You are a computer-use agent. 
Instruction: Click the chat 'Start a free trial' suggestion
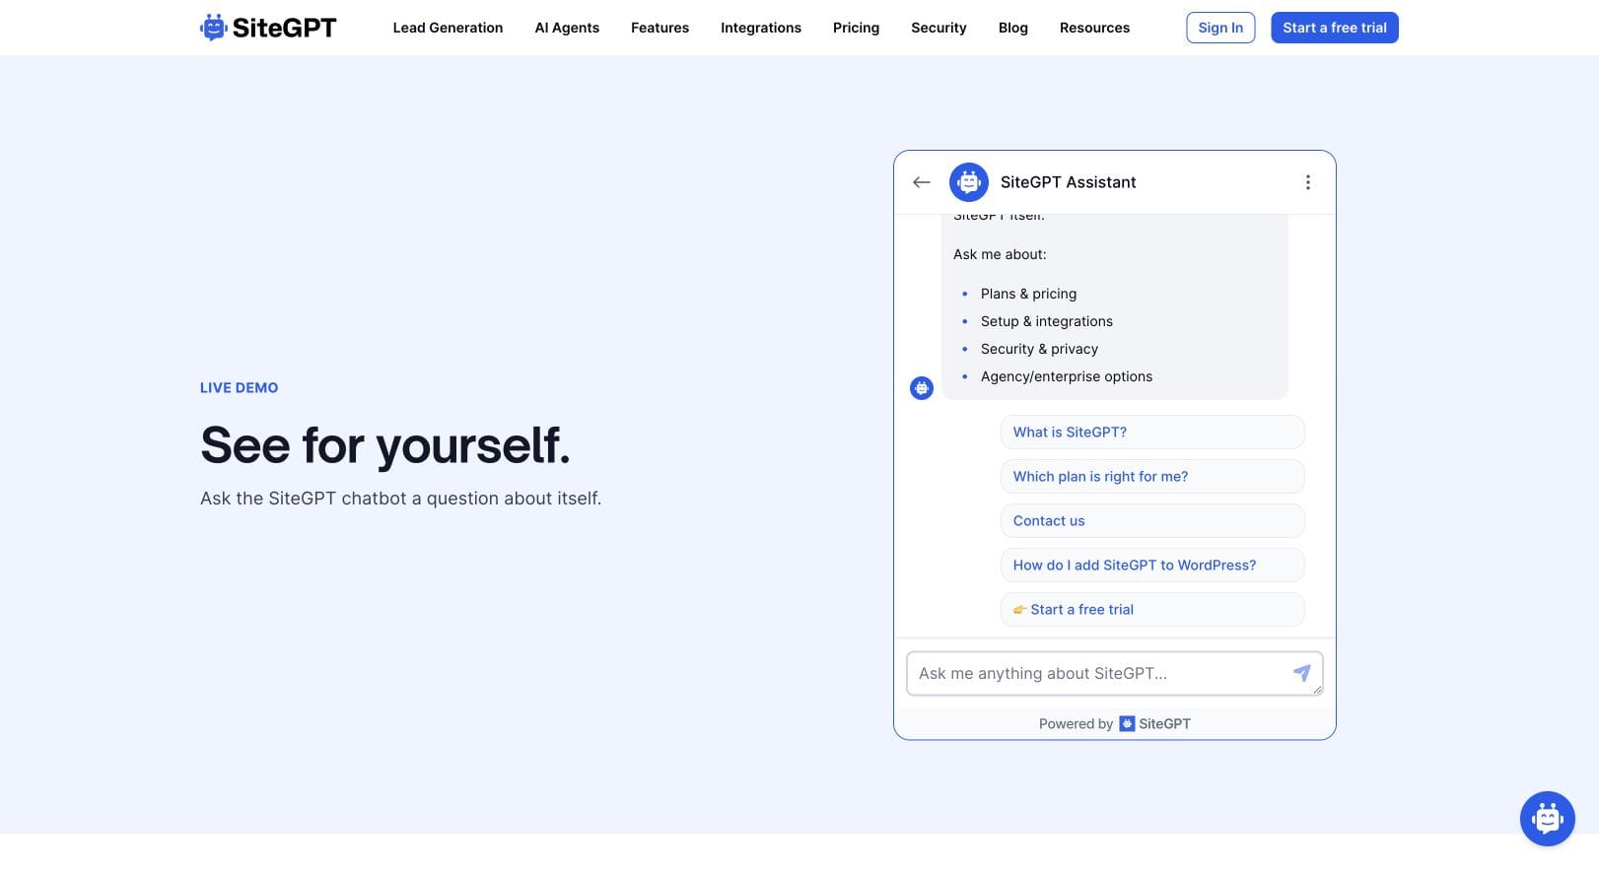[1152, 610]
